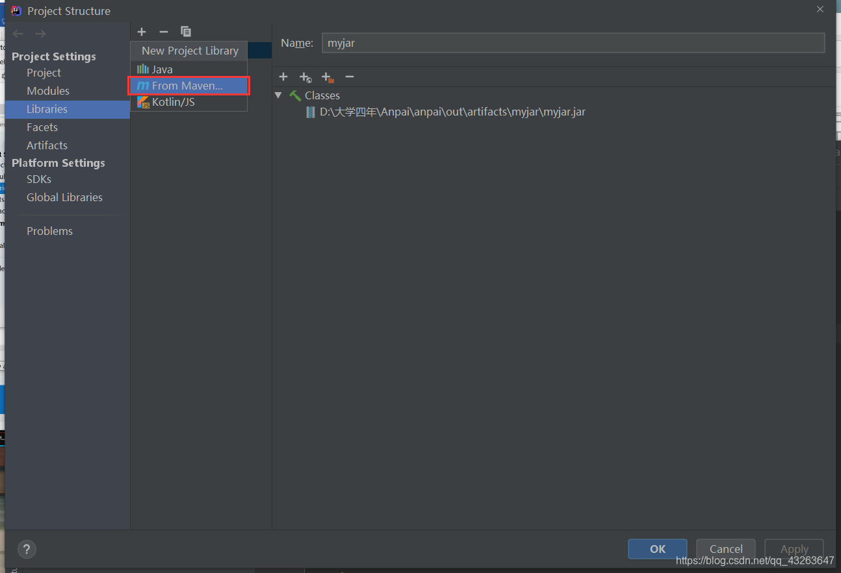Click the add library plus icon
The height and width of the screenshot is (573, 841).
point(142,32)
